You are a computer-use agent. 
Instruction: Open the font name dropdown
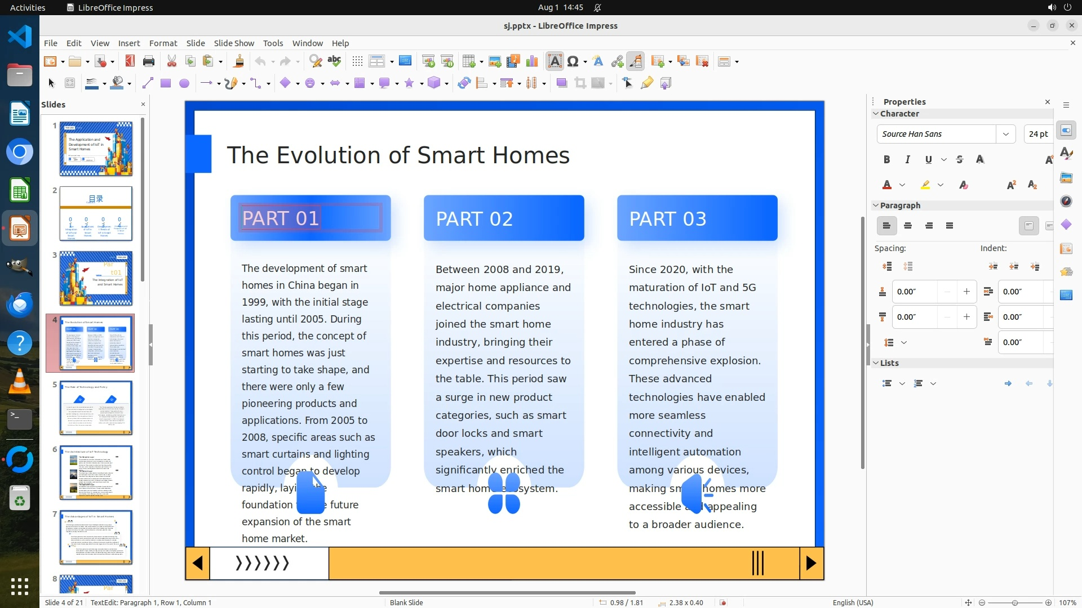click(x=1006, y=134)
